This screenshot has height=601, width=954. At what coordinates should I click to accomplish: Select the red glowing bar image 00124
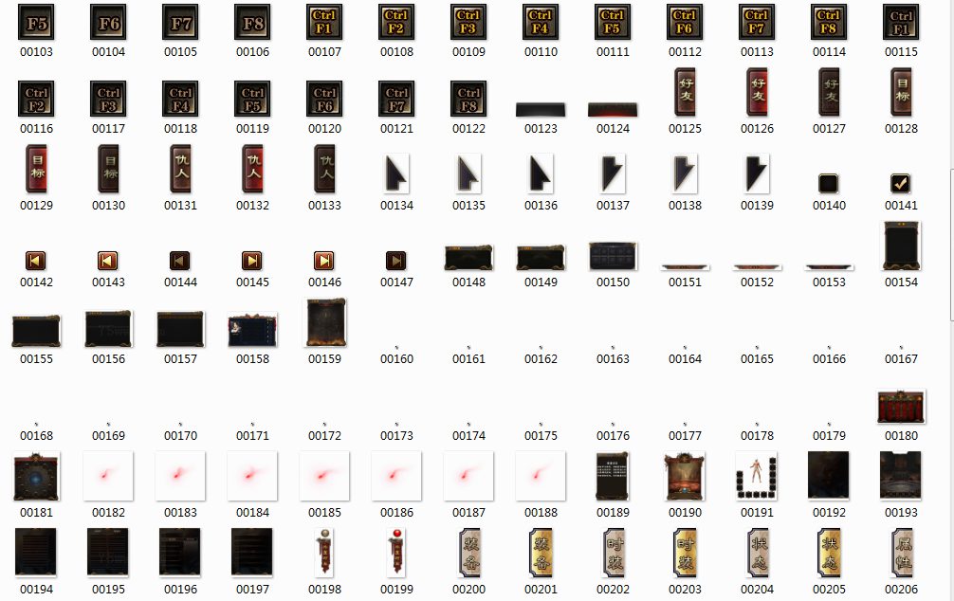(613, 109)
